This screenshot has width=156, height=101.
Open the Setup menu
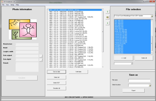(12, 5)
